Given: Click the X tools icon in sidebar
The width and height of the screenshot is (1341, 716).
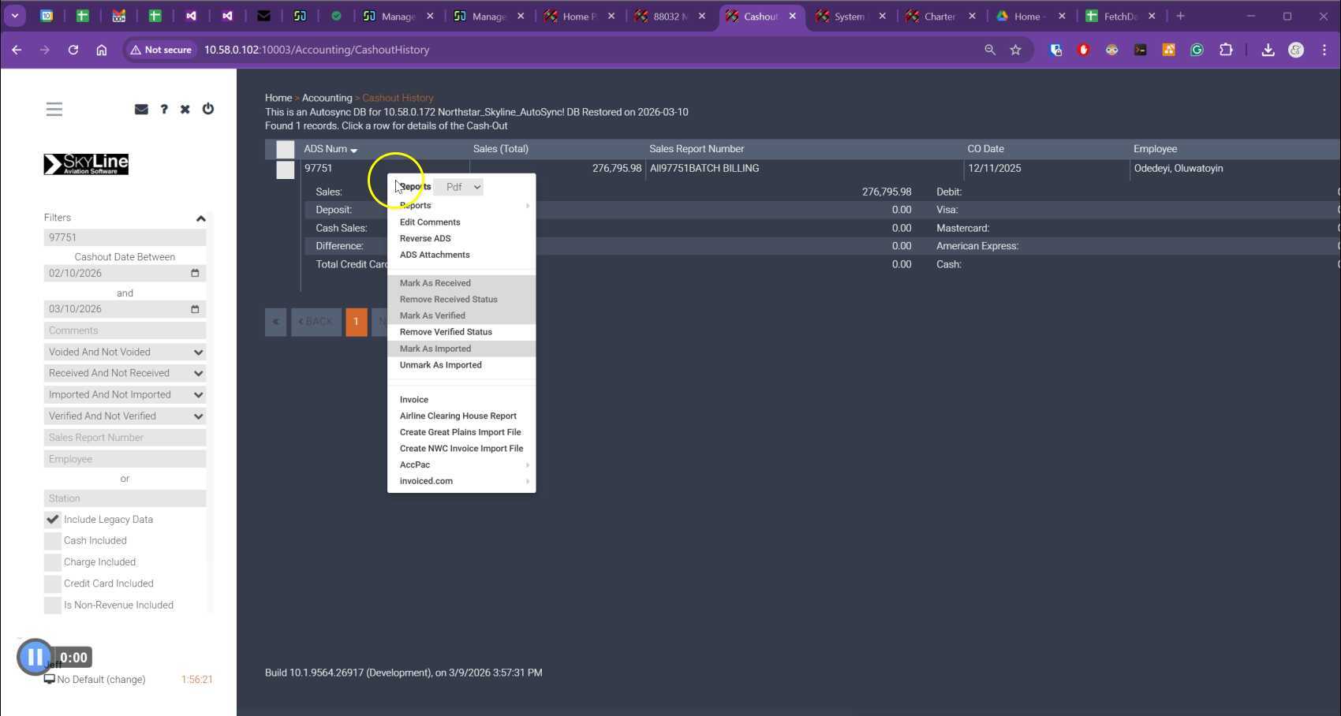Looking at the screenshot, I should tap(185, 110).
